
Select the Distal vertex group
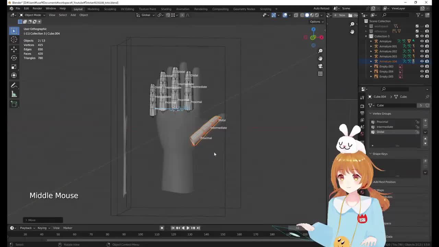395,132
